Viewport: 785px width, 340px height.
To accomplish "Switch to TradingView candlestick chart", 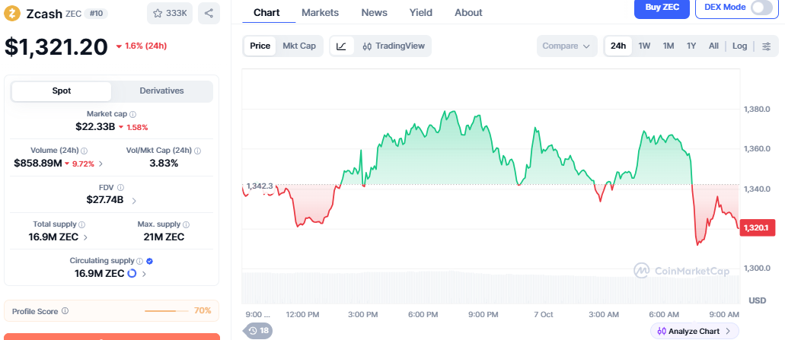I will pos(394,46).
